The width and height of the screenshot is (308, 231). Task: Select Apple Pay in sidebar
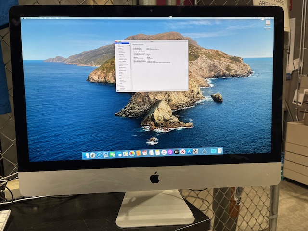121,47
